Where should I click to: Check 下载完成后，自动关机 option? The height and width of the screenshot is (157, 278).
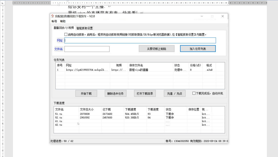(x=194, y=93)
